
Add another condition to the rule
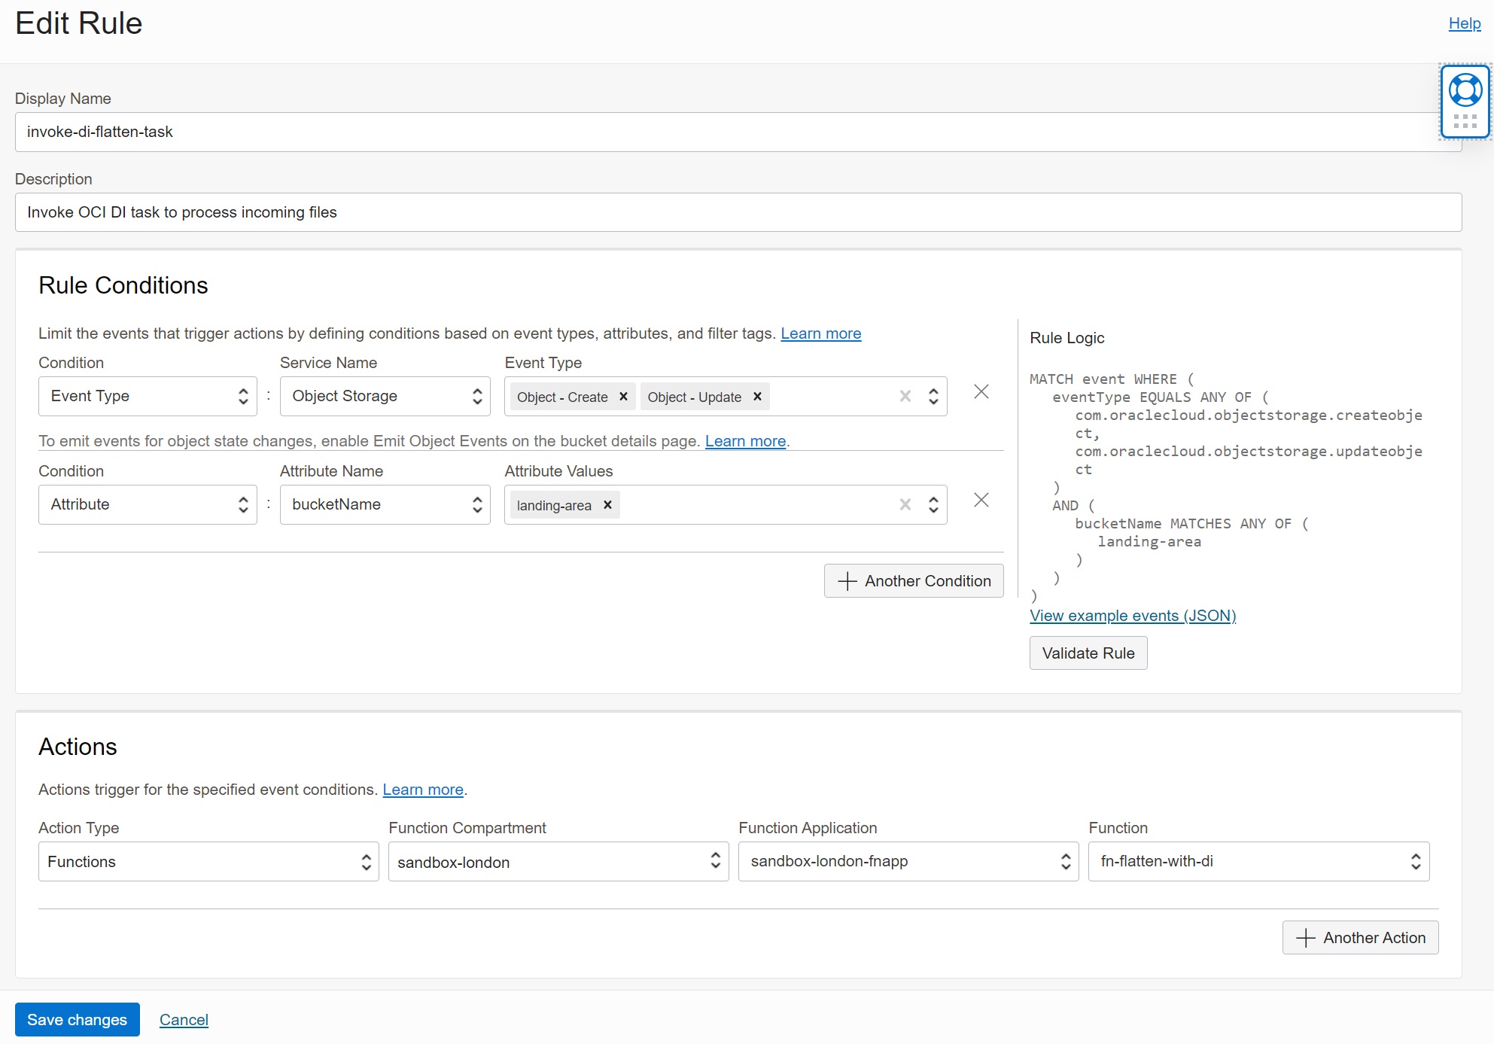(913, 580)
